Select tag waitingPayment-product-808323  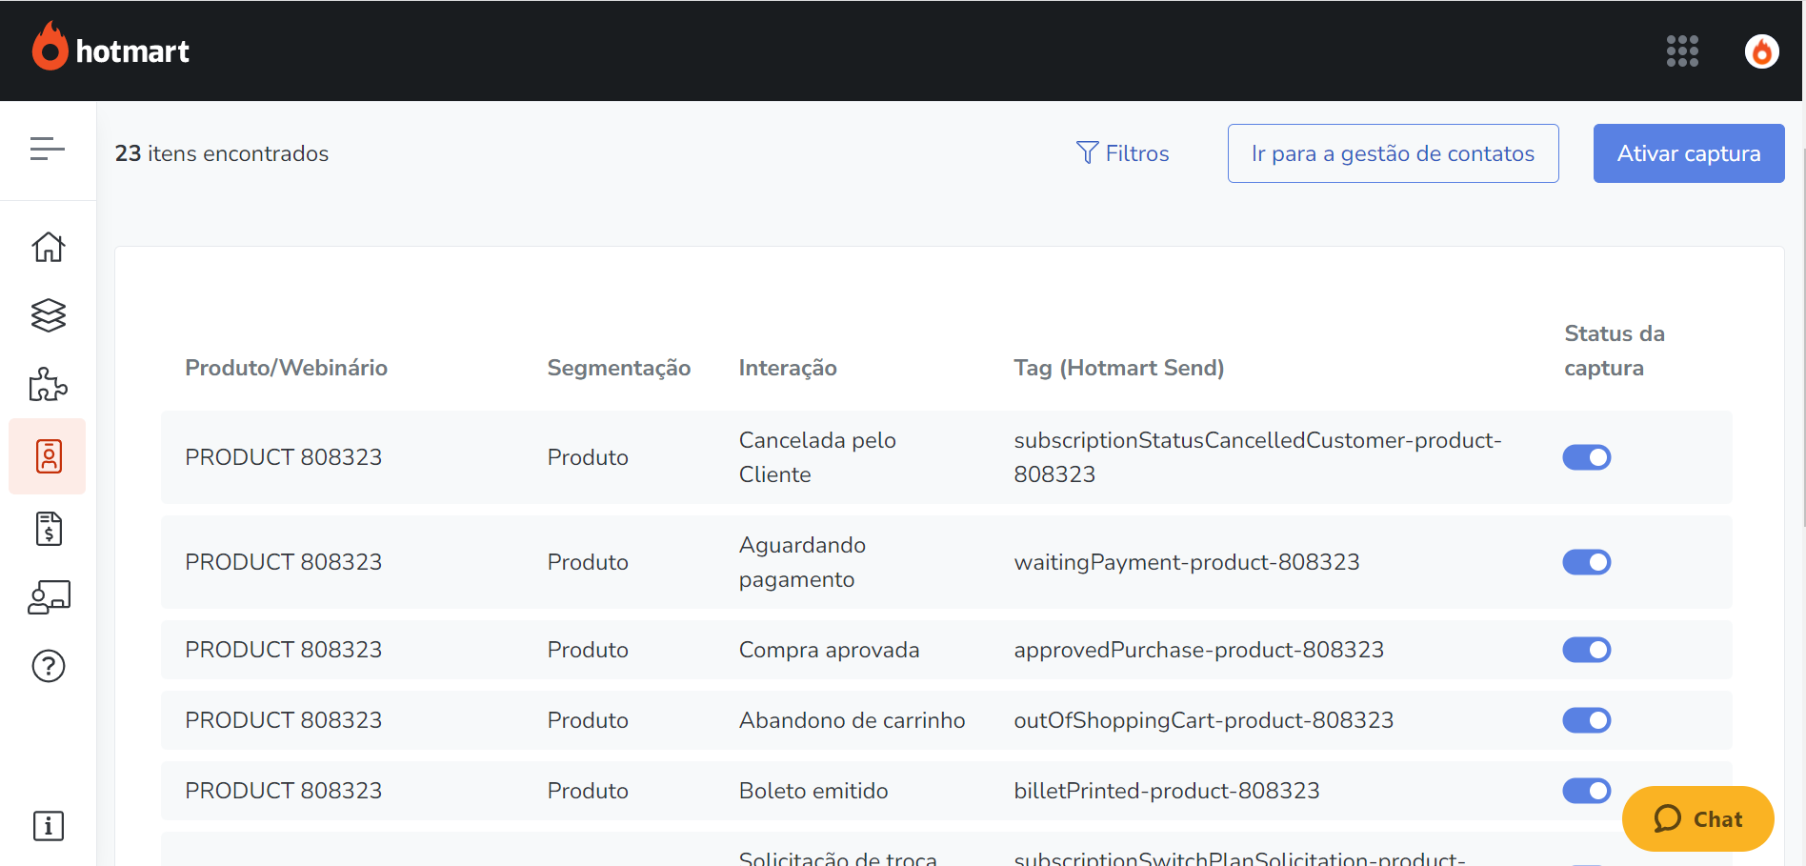pos(1187,562)
